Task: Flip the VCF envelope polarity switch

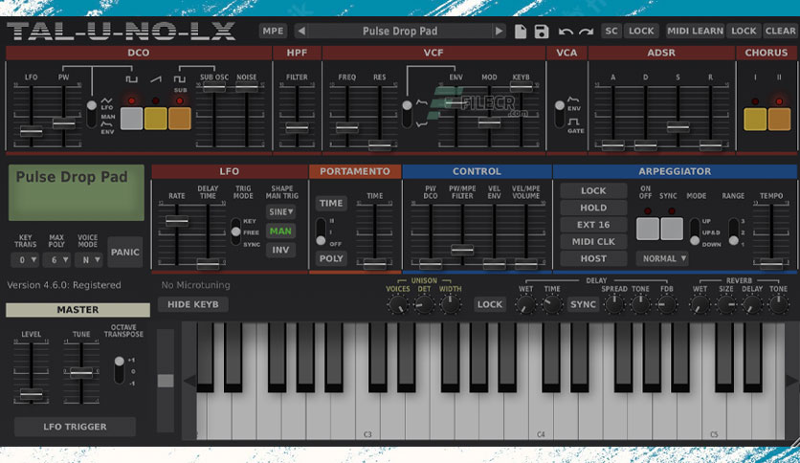Action: tap(407, 114)
